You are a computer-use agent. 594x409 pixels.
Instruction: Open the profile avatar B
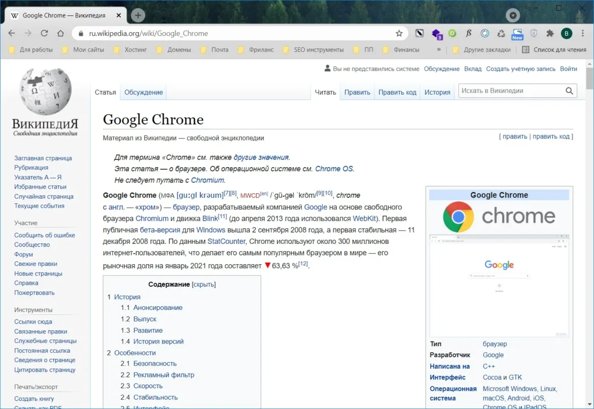tap(566, 33)
